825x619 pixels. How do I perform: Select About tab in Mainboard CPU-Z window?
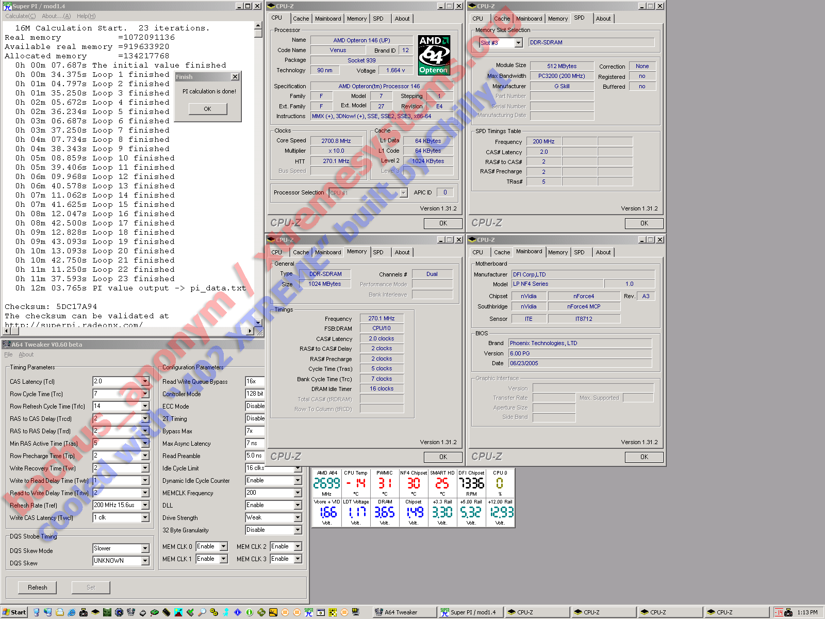click(x=603, y=252)
